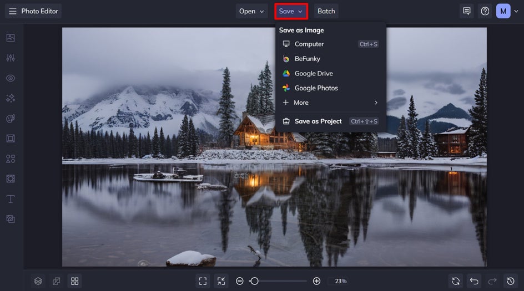
Task: Open the Open dropdown menu
Action: pos(251,11)
